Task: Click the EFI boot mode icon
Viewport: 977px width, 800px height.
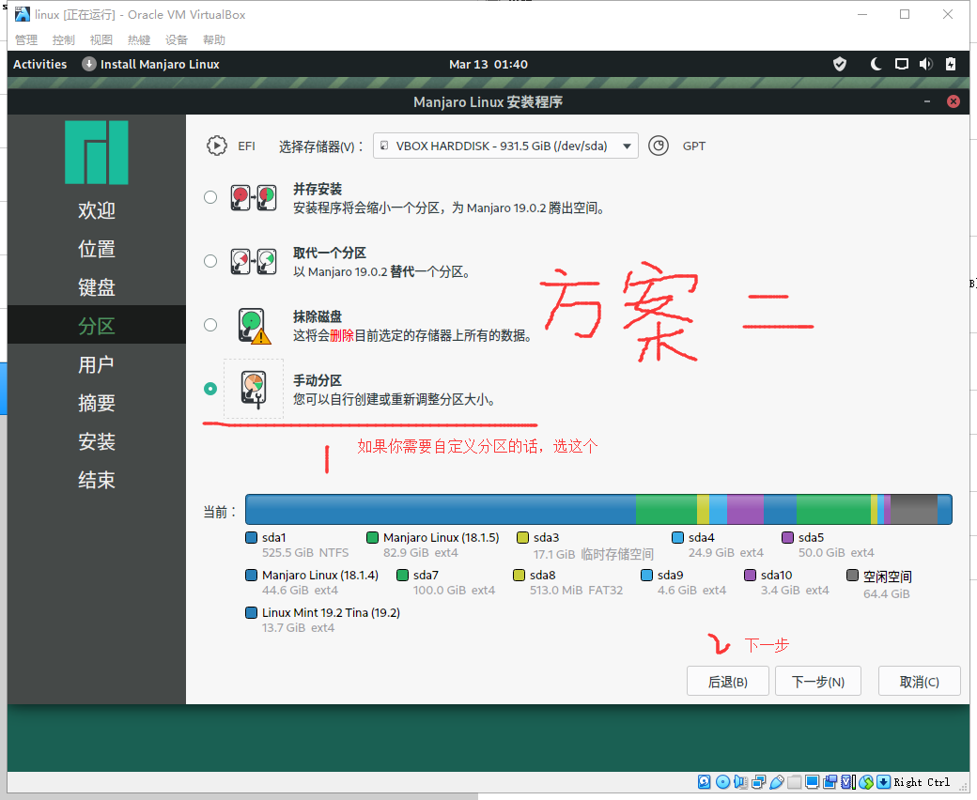Action: pyautogui.click(x=217, y=146)
